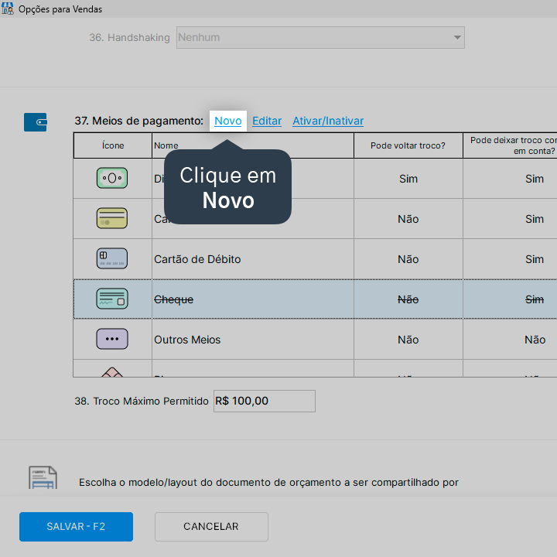Click the Pode voltar troco? column header

408,145
